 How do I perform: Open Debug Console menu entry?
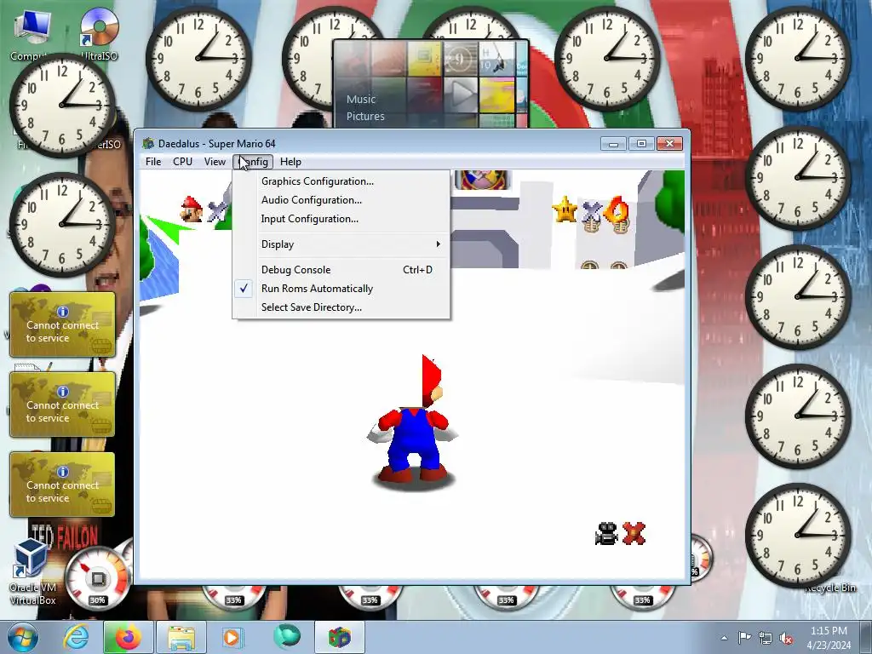point(341,270)
